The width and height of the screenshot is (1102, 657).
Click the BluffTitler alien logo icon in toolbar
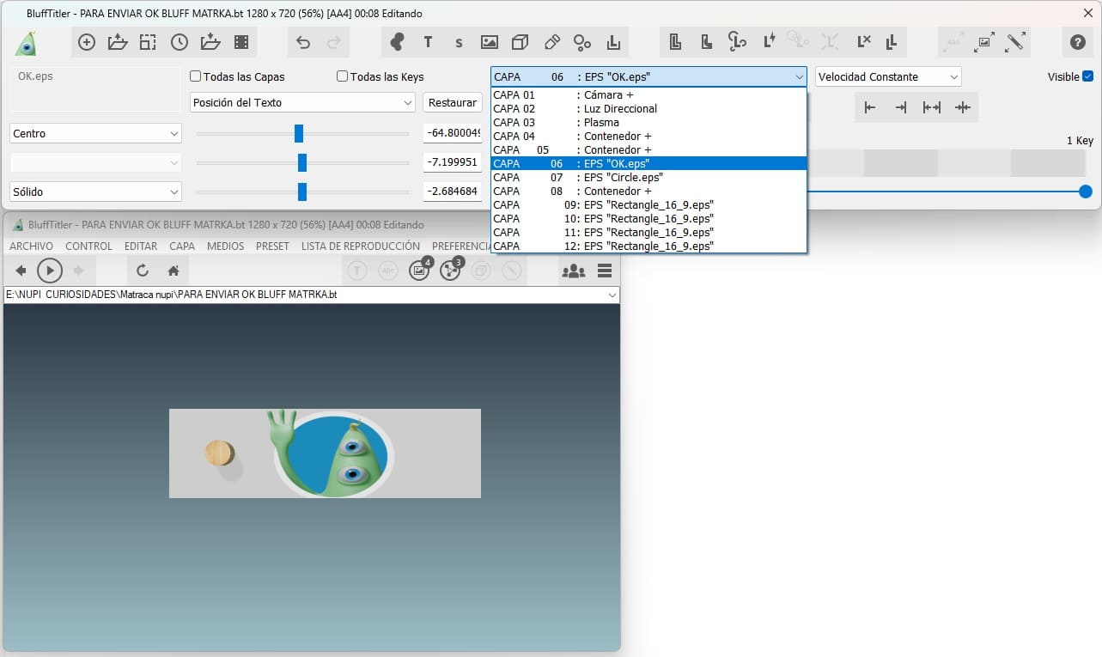click(x=27, y=43)
